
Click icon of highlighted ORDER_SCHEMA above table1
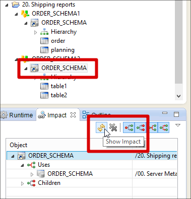click(35, 68)
